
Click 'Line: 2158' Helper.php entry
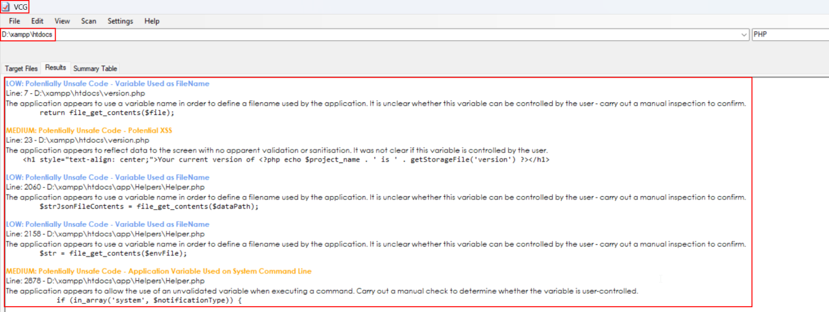tap(105, 234)
